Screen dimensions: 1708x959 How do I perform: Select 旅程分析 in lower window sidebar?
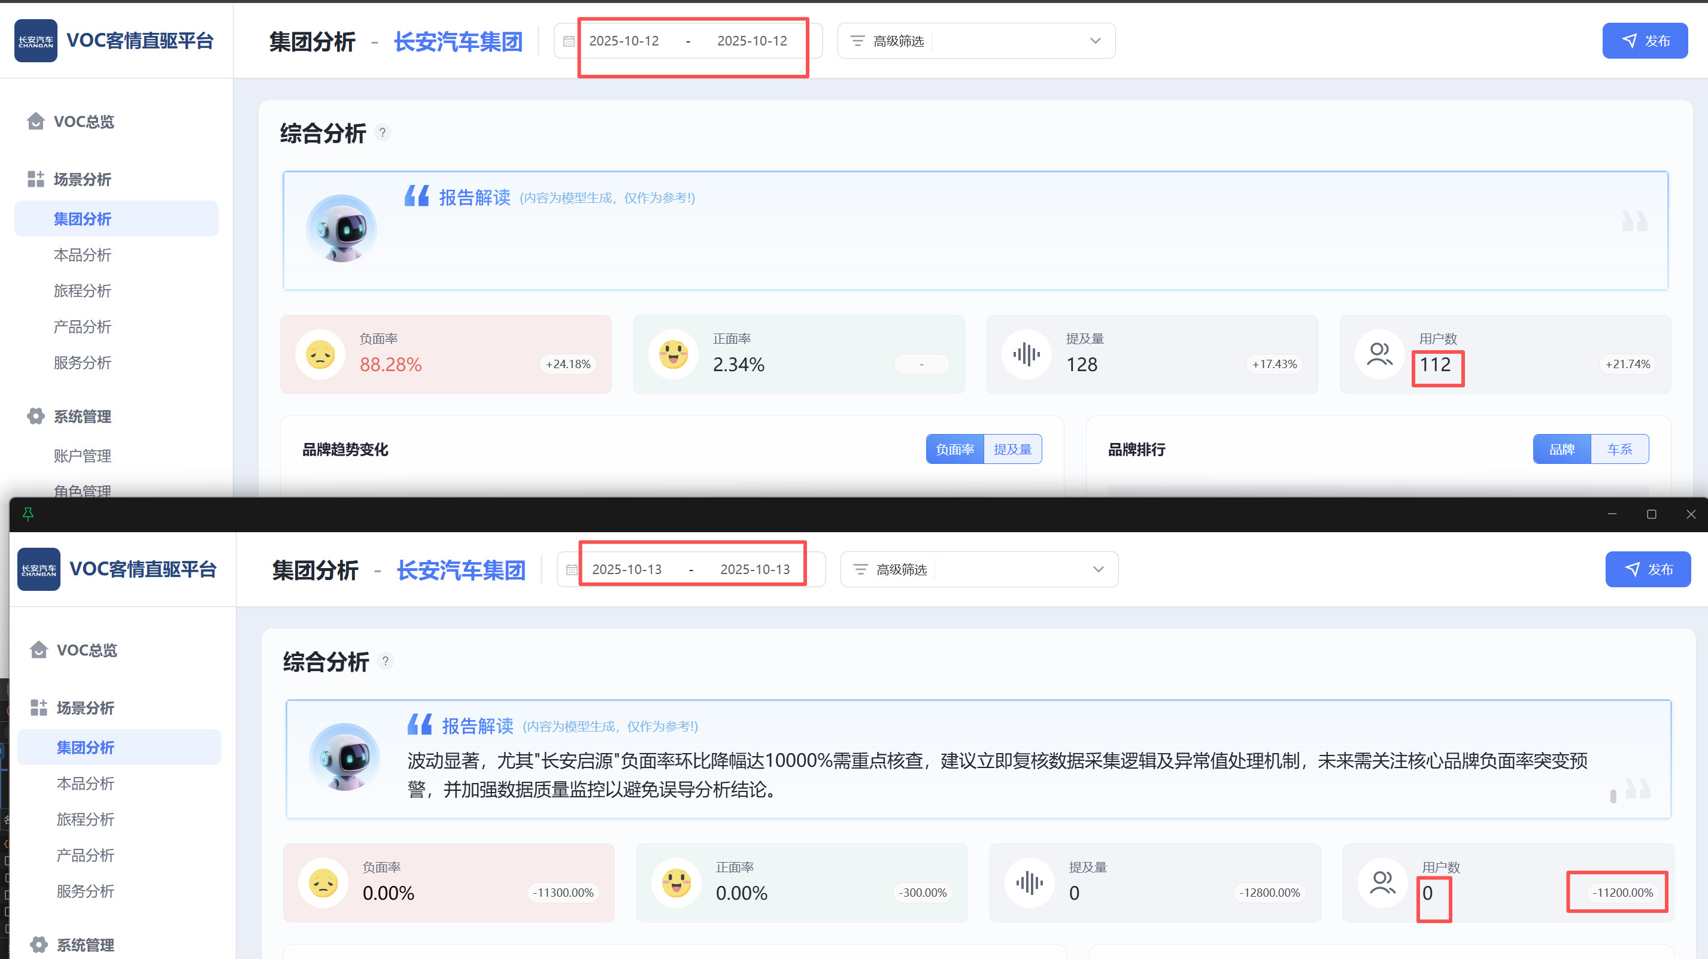(86, 819)
